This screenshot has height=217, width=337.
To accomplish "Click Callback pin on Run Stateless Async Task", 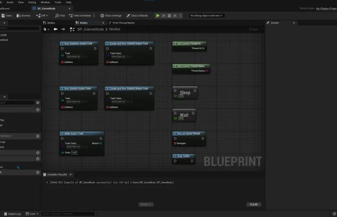I will 62,62.
